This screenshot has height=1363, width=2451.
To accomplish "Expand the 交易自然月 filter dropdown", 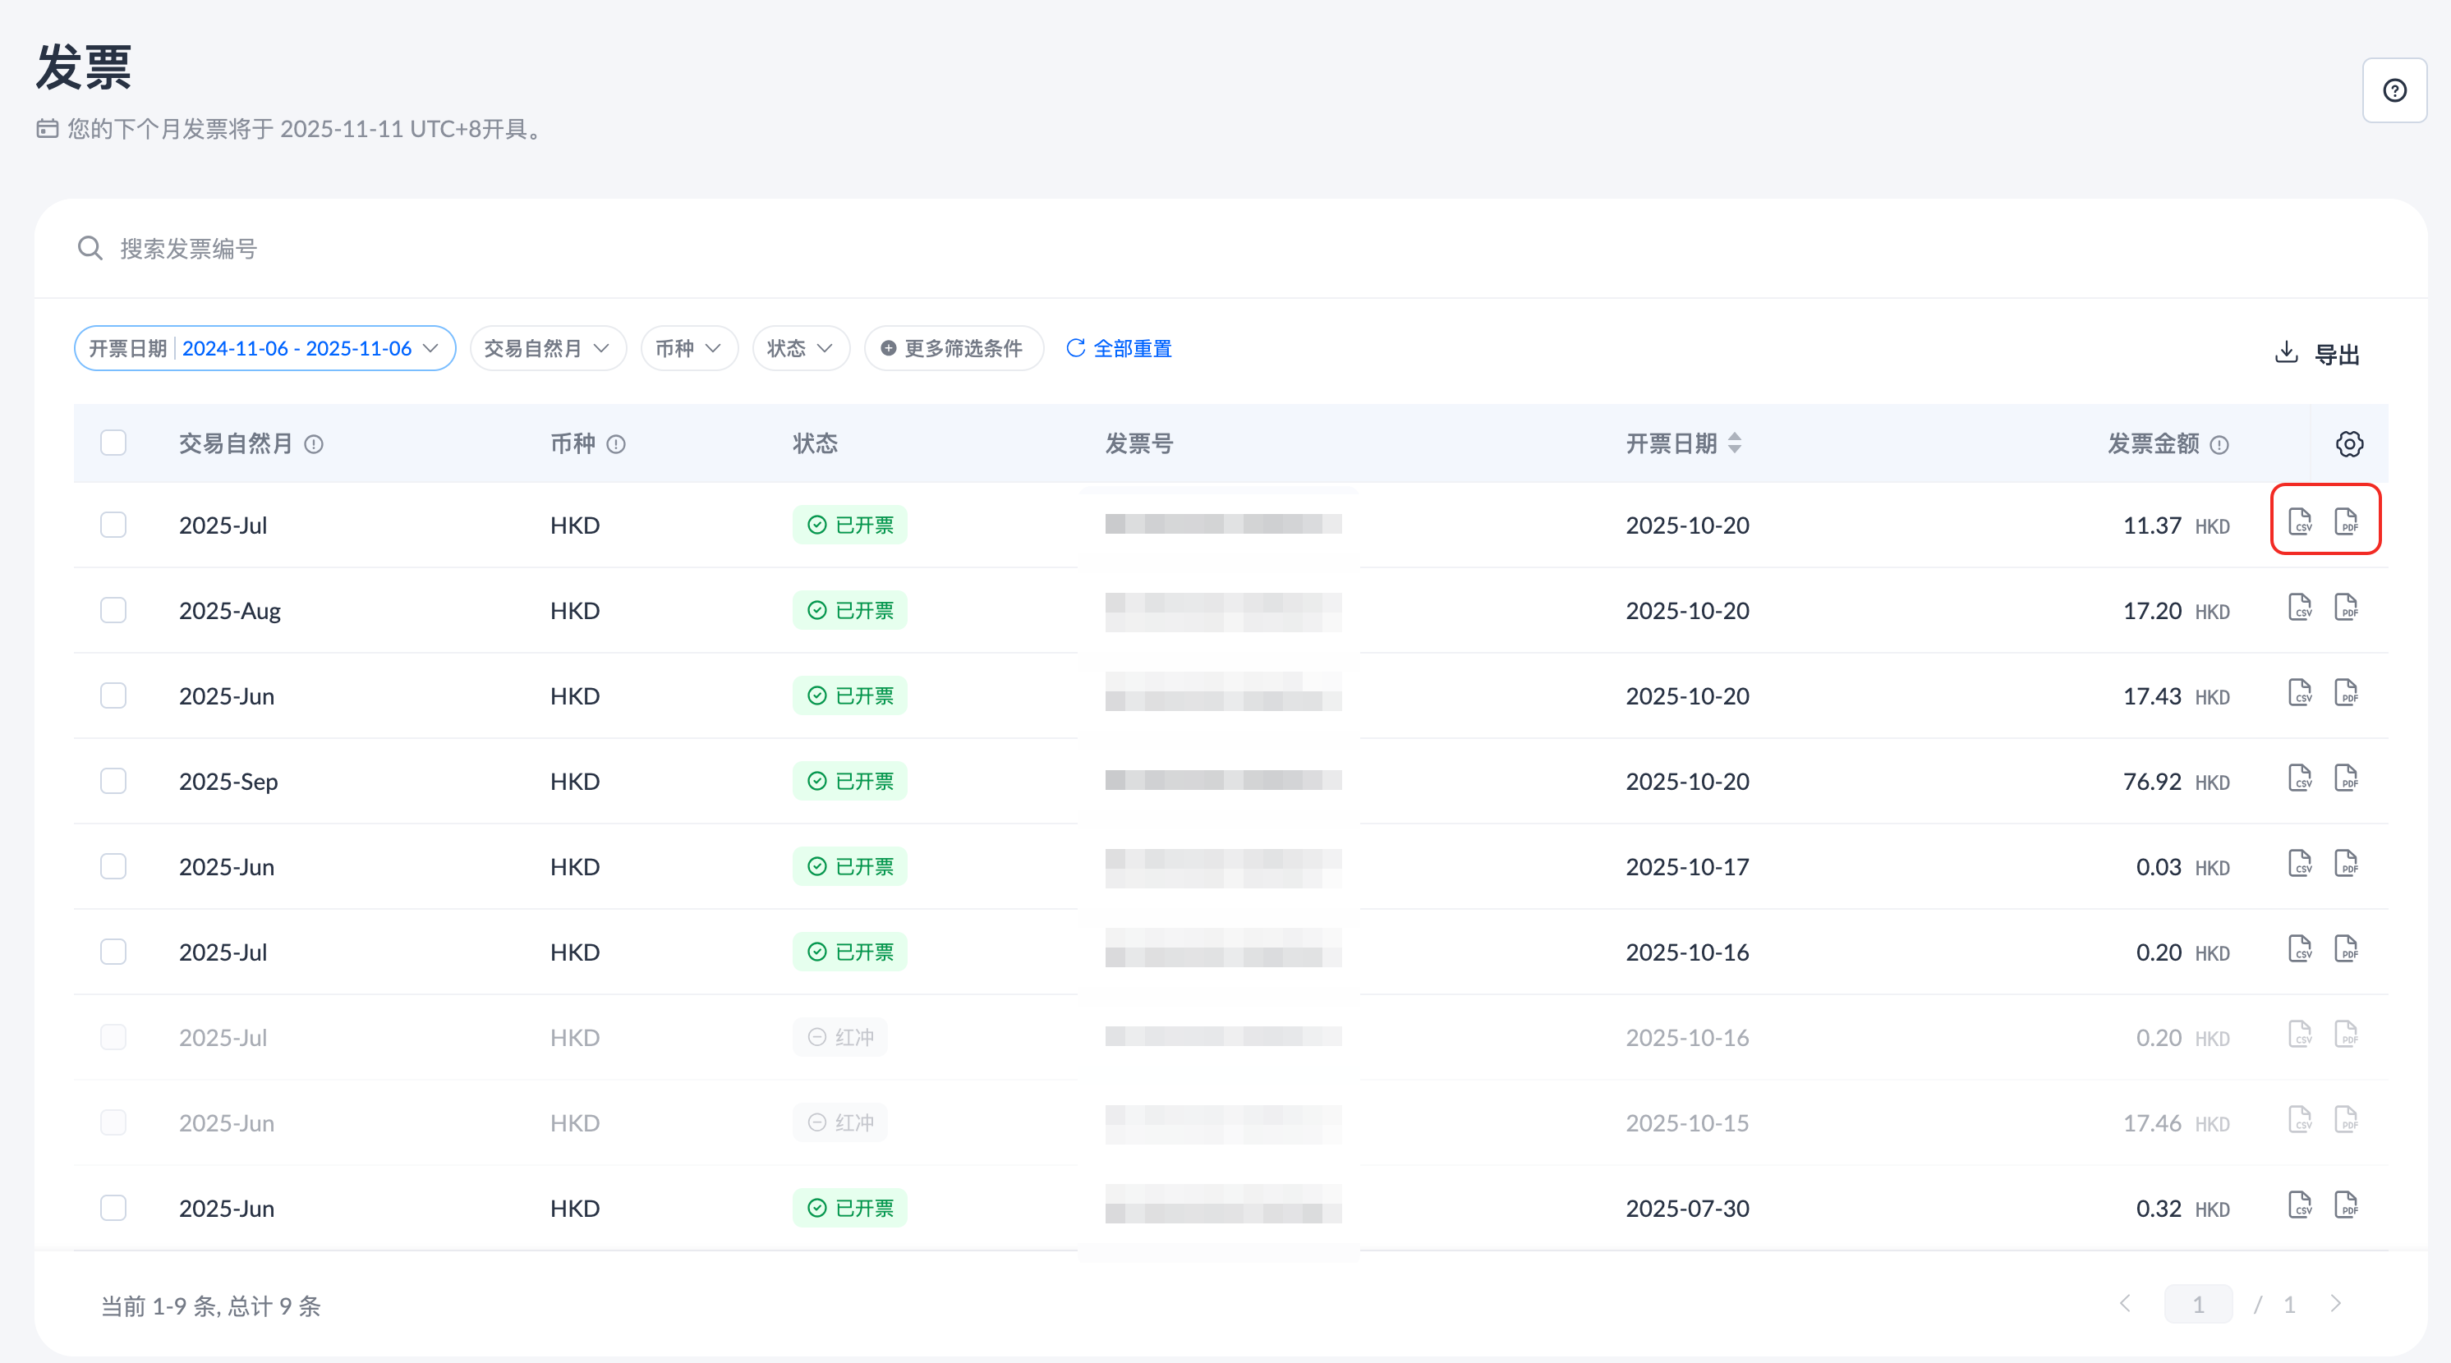I will coord(547,348).
